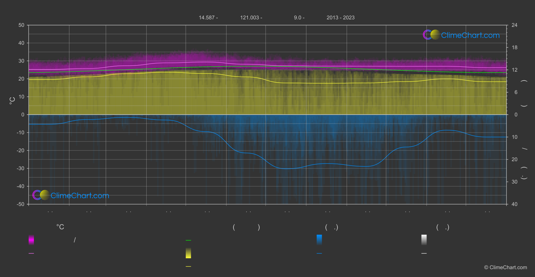Click the blue line legend marker
535x277 pixels.
pos(319,253)
